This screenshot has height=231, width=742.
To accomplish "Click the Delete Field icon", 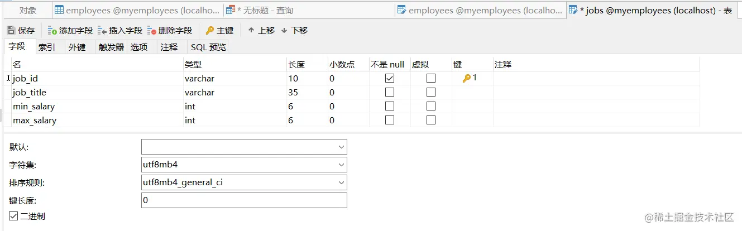I will [x=152, y=31].
